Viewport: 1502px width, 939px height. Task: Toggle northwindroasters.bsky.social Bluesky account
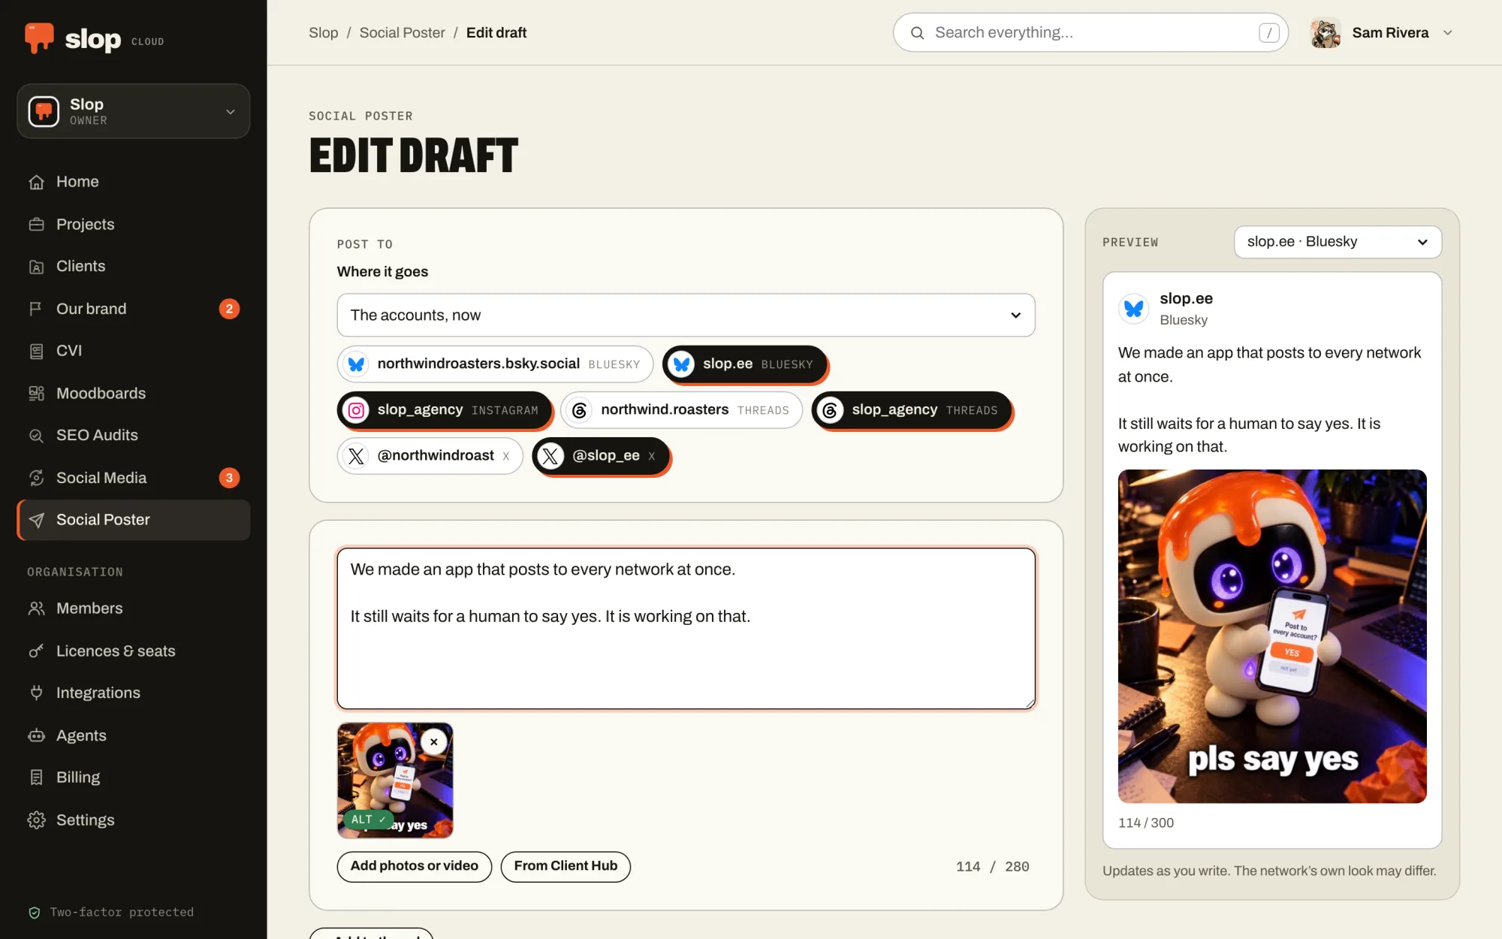tap(495, 364)
